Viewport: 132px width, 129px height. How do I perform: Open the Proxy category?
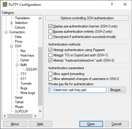click(x=19, y=41)
